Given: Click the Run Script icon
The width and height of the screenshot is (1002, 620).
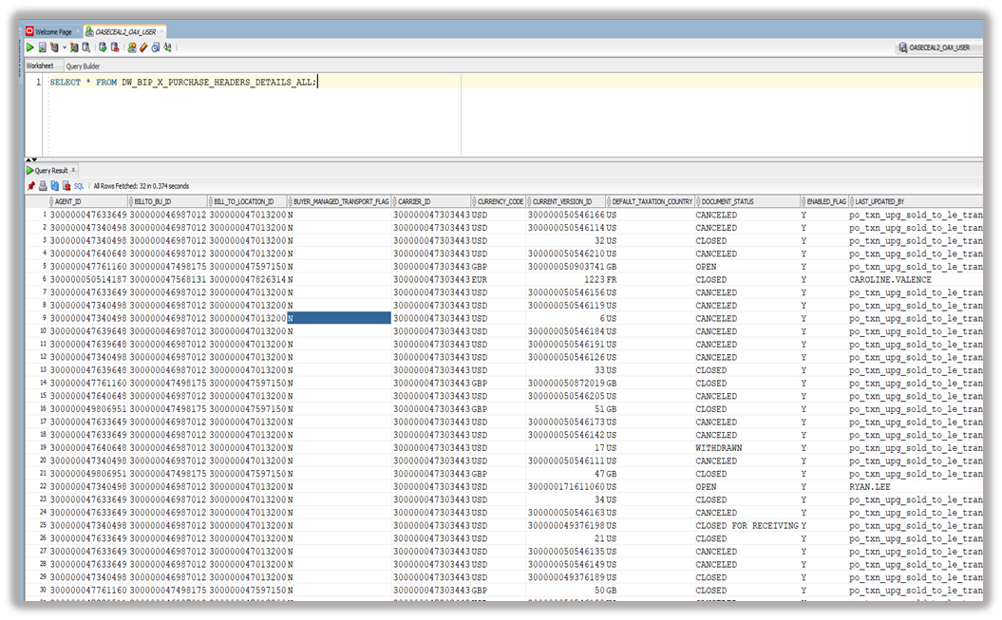Looking at the screenshot, I should point(41,49).
